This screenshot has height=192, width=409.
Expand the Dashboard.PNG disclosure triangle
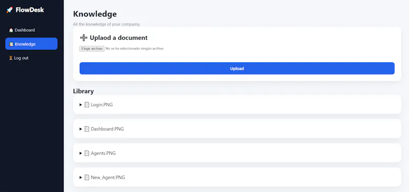[x=81, y=129]
